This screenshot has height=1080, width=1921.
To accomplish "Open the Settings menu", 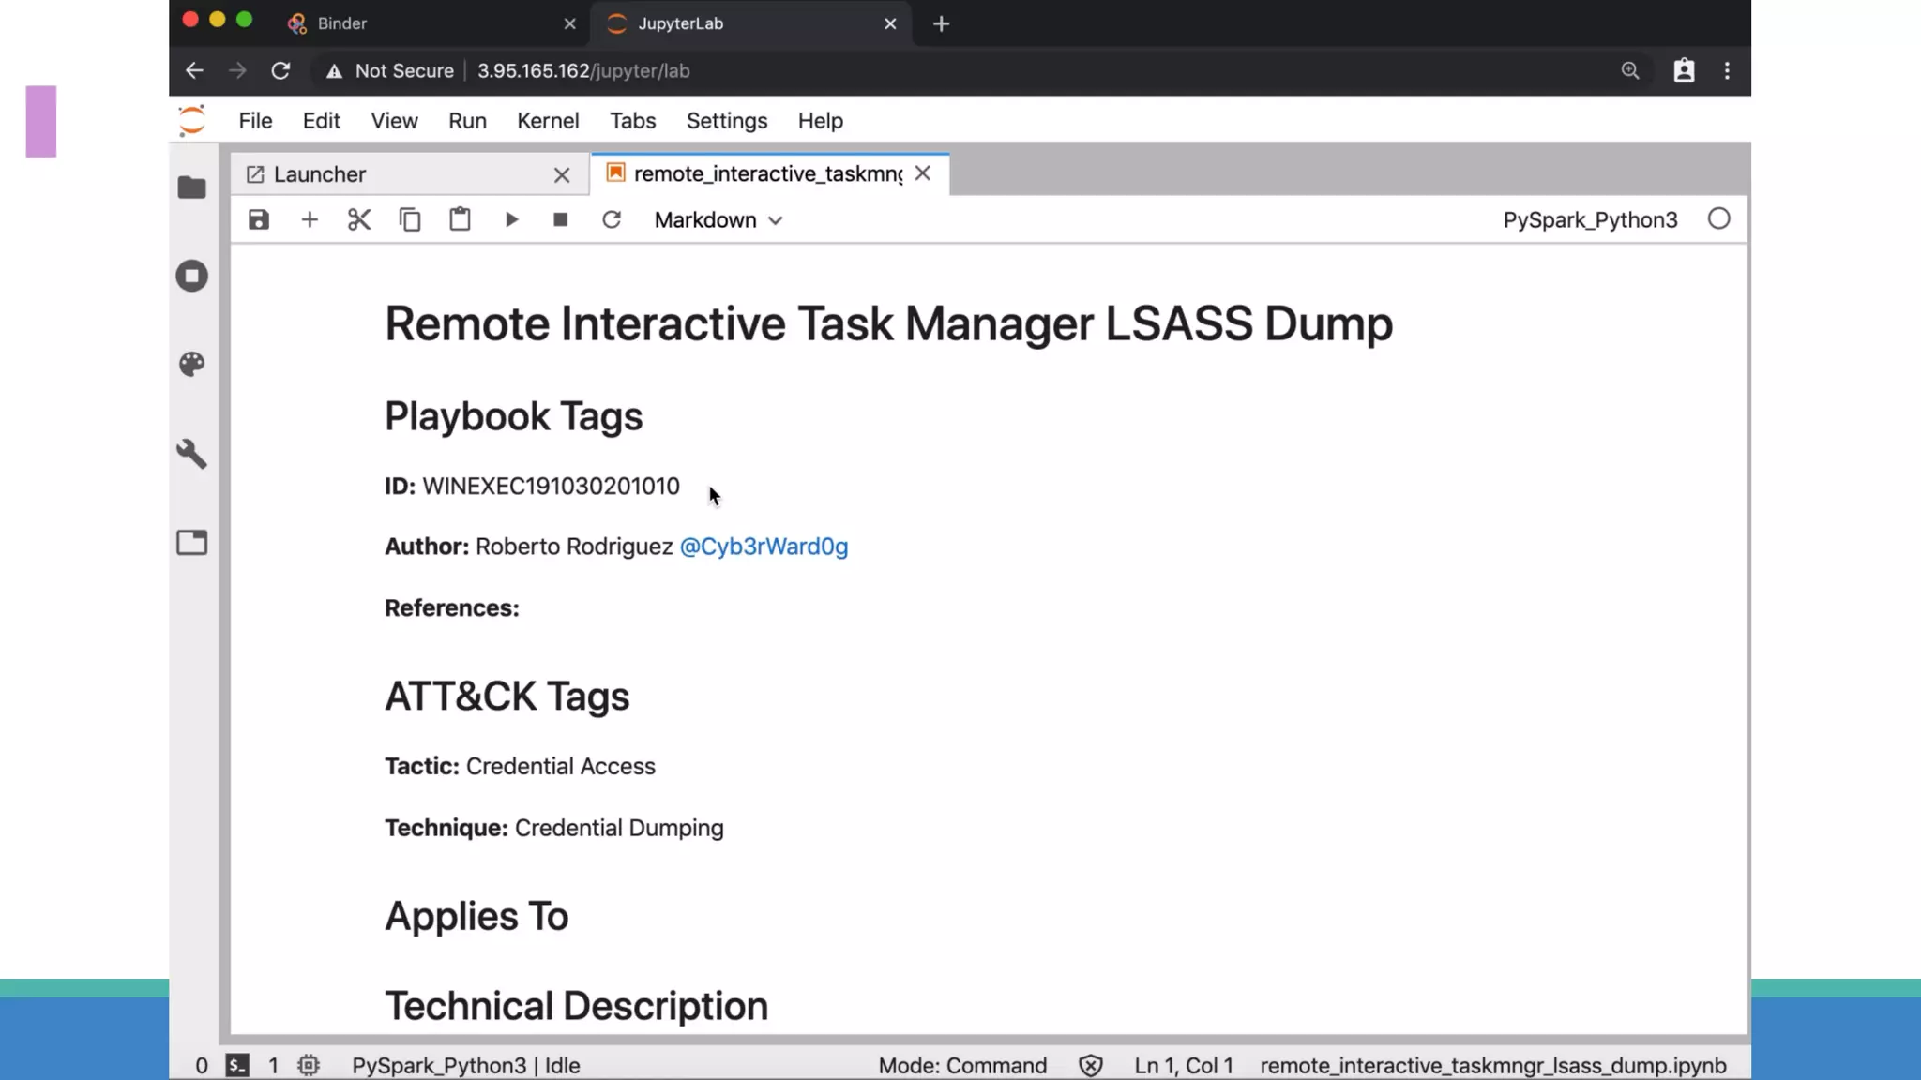I will coord(726,121).
